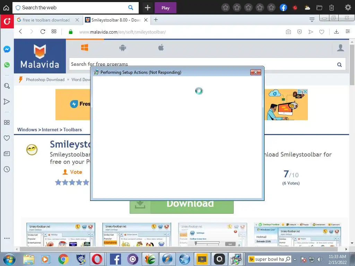
Task: Take a snapshot with the camera icon
Action: (x=288, y=32)
